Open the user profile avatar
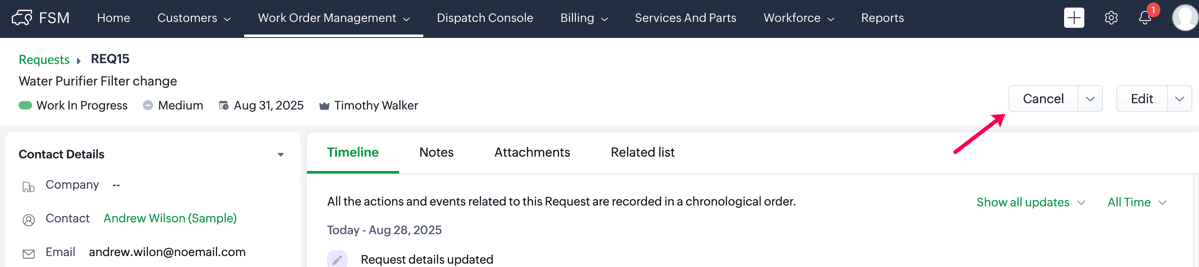1199x267 pixels. (x=1185, y=18)
